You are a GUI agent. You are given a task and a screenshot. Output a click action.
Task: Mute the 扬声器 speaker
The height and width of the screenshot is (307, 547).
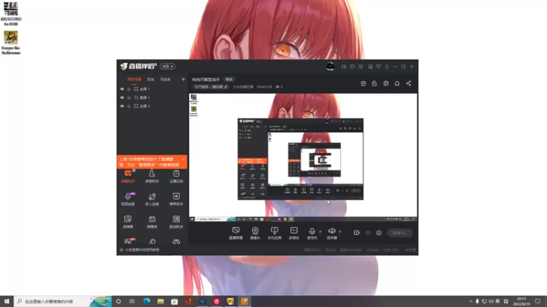[332, 233]
